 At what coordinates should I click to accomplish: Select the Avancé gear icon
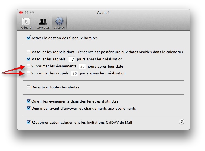tap(59, 22)
